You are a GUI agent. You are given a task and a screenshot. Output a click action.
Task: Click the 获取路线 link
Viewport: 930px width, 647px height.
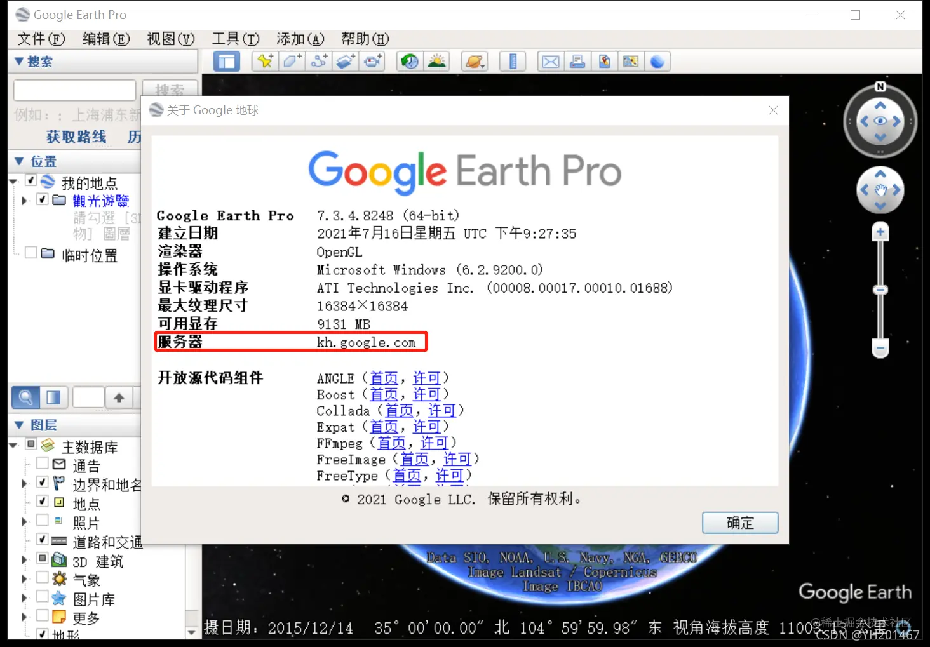pos(76,137)
